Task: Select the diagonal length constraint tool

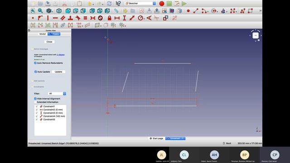Action: click(x=132, y=18)
